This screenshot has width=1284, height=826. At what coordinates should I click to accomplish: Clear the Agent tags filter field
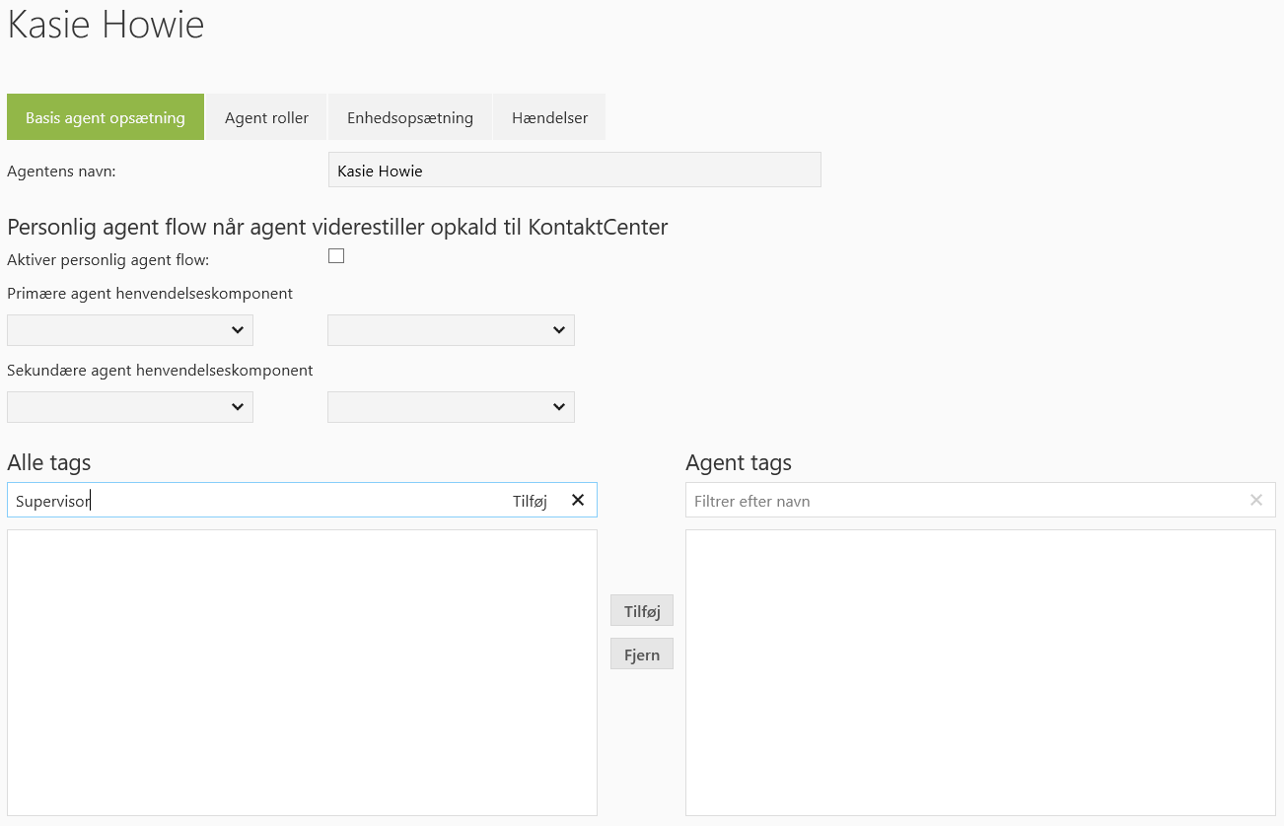[x=1255, y=500]
